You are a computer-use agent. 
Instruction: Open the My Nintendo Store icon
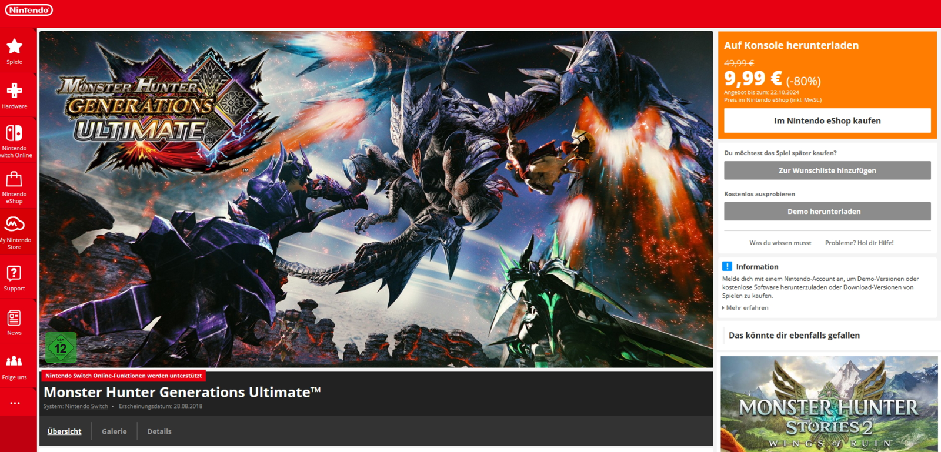coord(14,225)
